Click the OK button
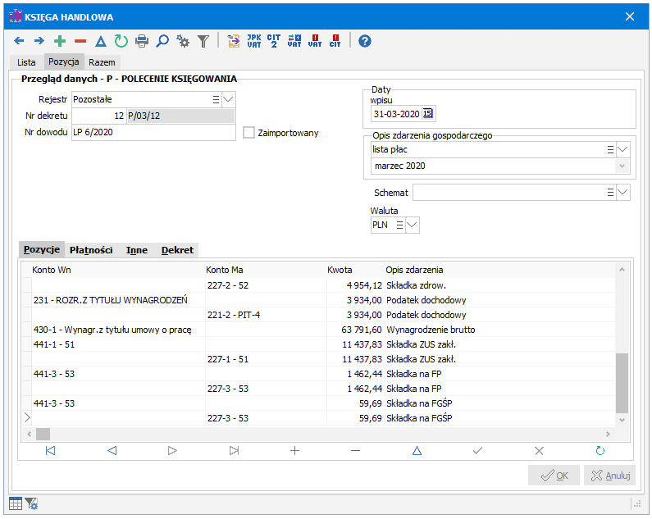 pyautogui.click(x=554, y=476)
